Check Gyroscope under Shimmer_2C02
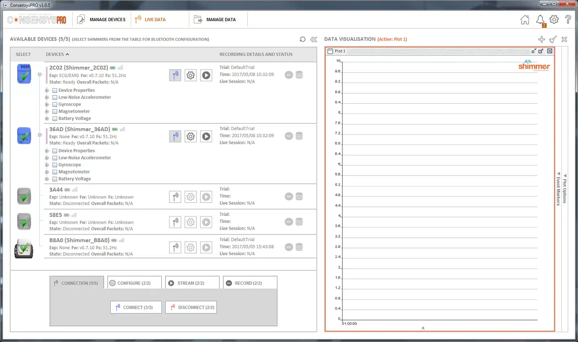Screen dimensions: 578x342 [55, 105]
